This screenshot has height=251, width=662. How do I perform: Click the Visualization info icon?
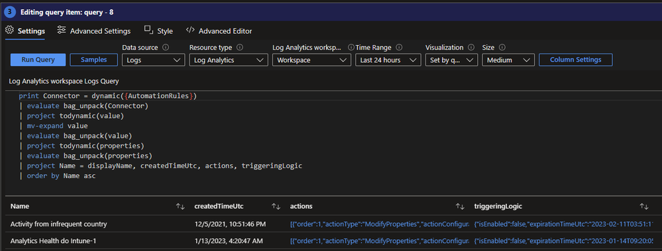(x=471, y=48)
